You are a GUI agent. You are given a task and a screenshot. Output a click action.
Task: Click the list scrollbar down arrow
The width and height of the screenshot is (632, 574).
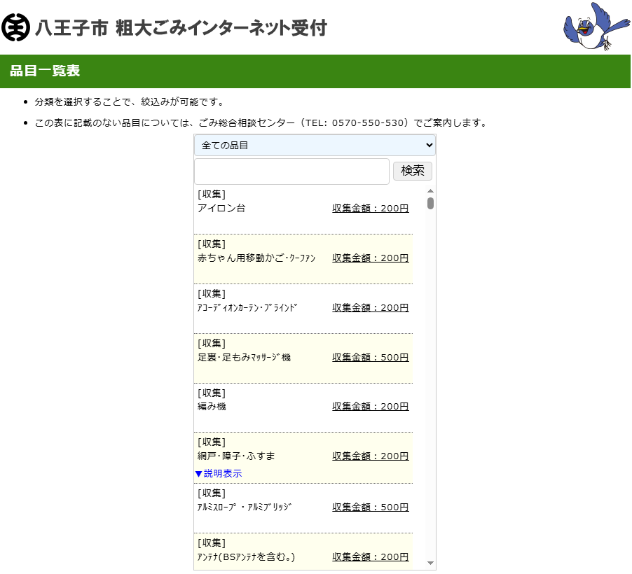(430, 563)
